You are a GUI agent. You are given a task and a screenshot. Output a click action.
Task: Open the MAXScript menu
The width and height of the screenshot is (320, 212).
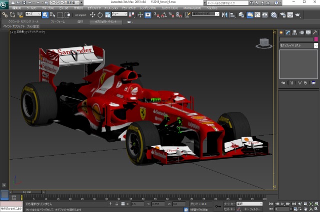coord(192,8)
